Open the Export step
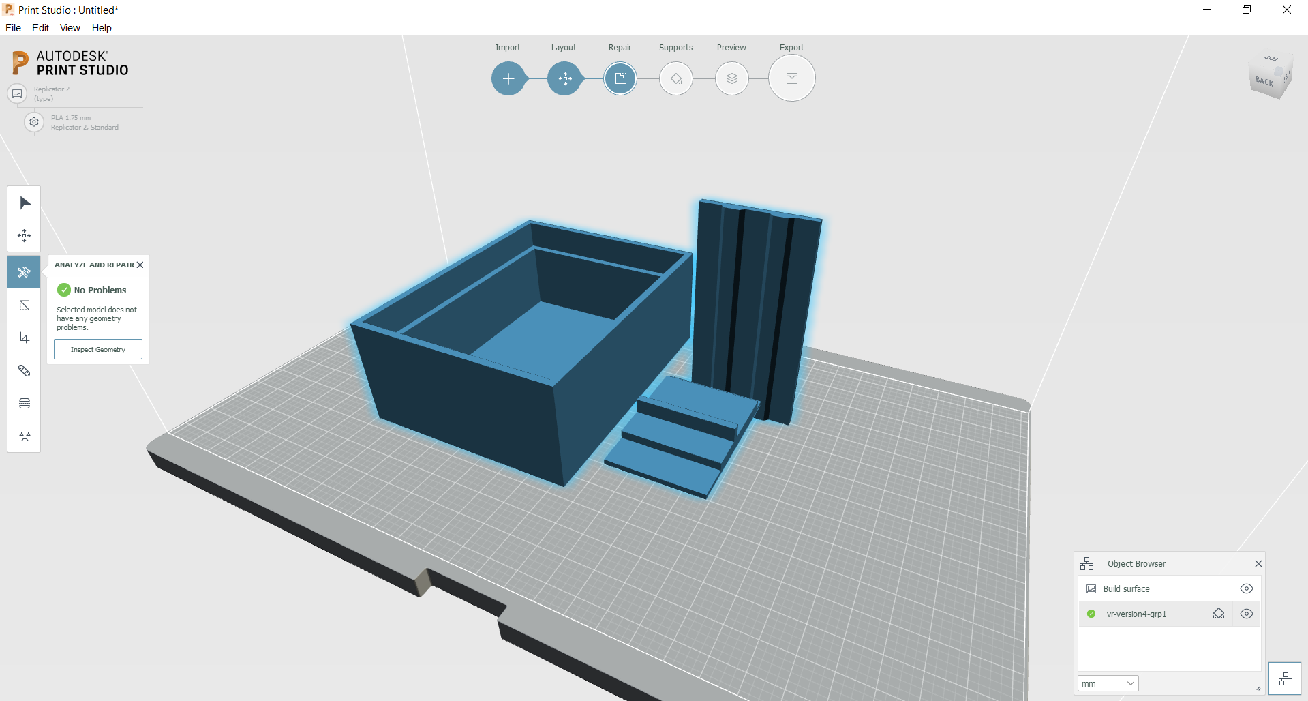Screen dimensions: 1308x701 tap(791, 78)
